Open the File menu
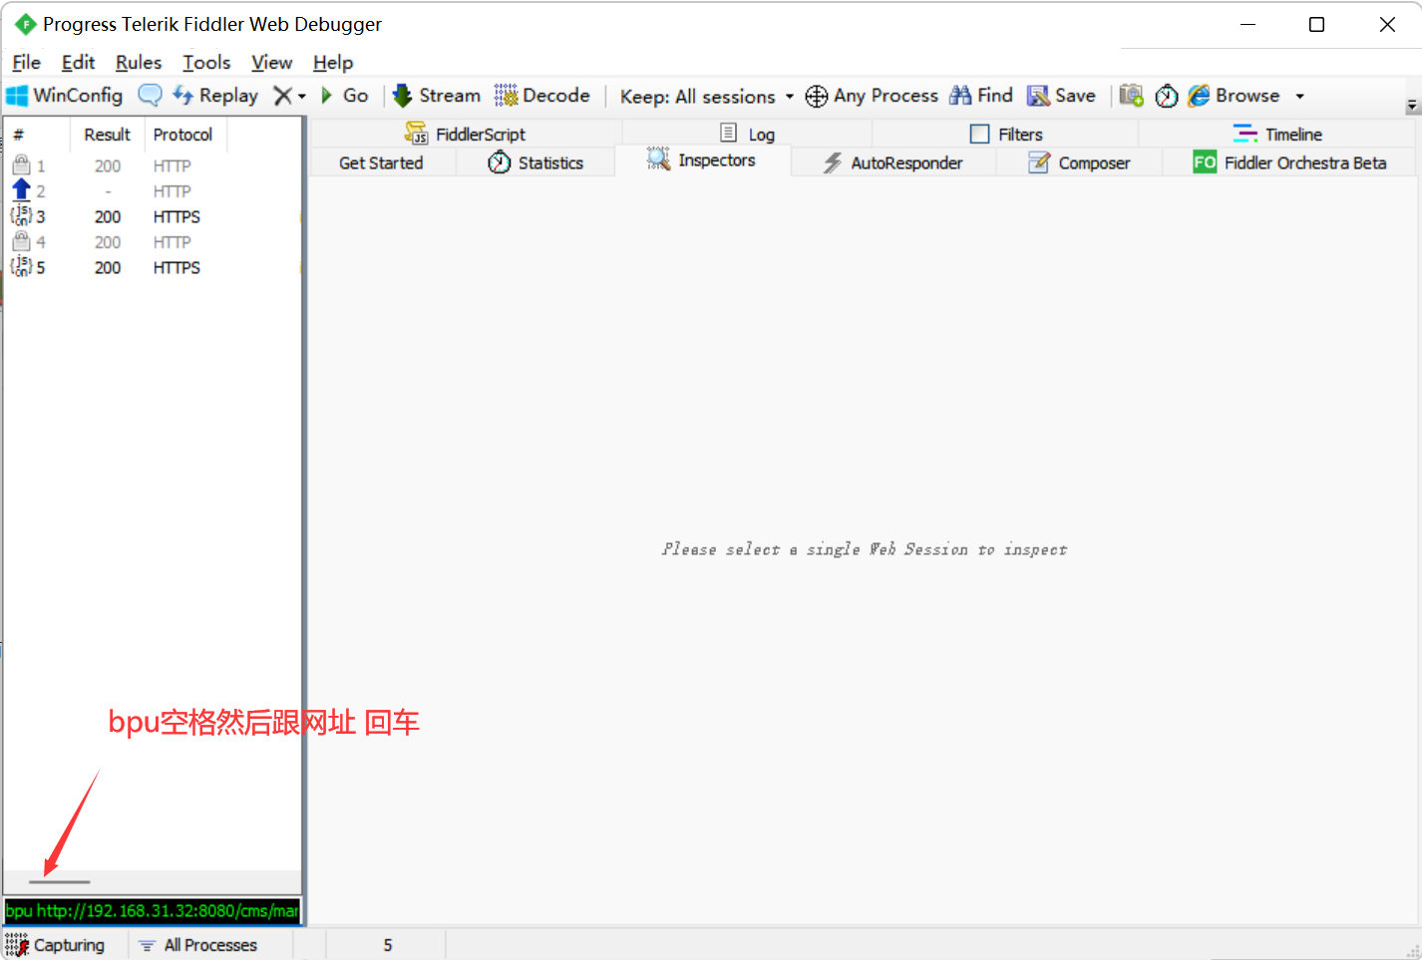 click(27, 63)
